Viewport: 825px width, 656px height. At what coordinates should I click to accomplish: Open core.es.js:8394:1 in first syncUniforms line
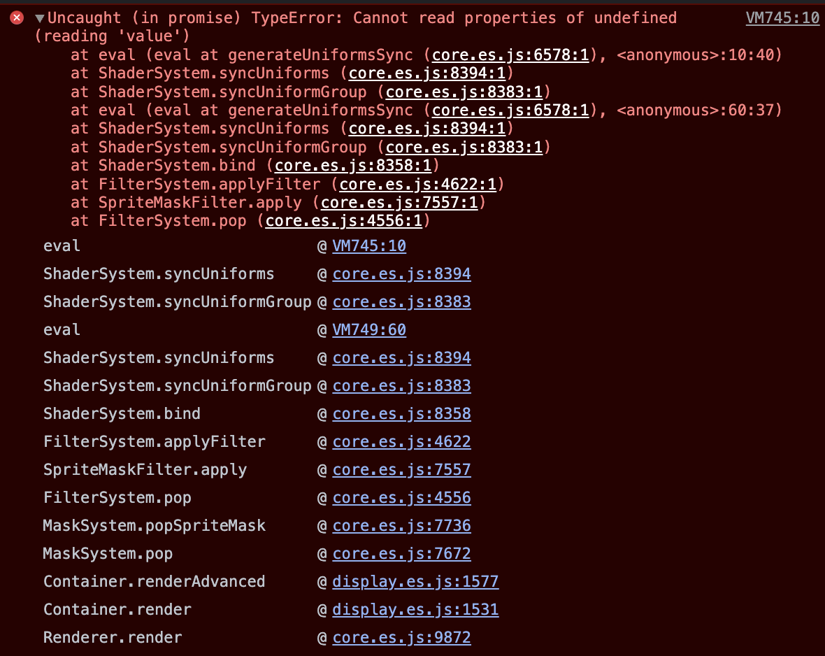pos(427,73)
